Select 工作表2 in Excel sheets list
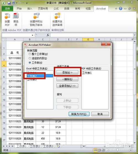 point(40,76)
